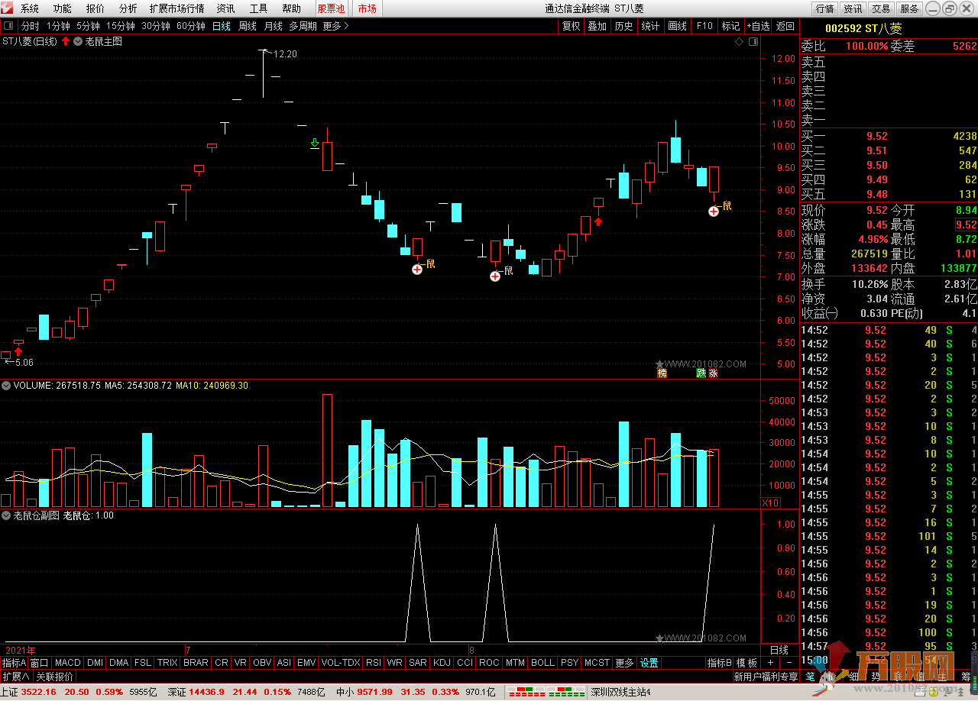Click the 行情 button in title bar
This screenshot has height=701, width=978.
coord(825,8)
